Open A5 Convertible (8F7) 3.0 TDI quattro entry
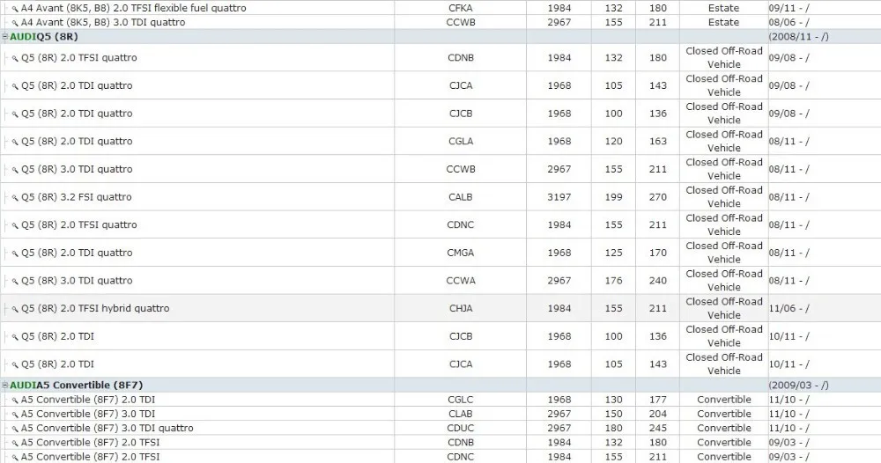The image size is (881, 463). click(107, 428)
